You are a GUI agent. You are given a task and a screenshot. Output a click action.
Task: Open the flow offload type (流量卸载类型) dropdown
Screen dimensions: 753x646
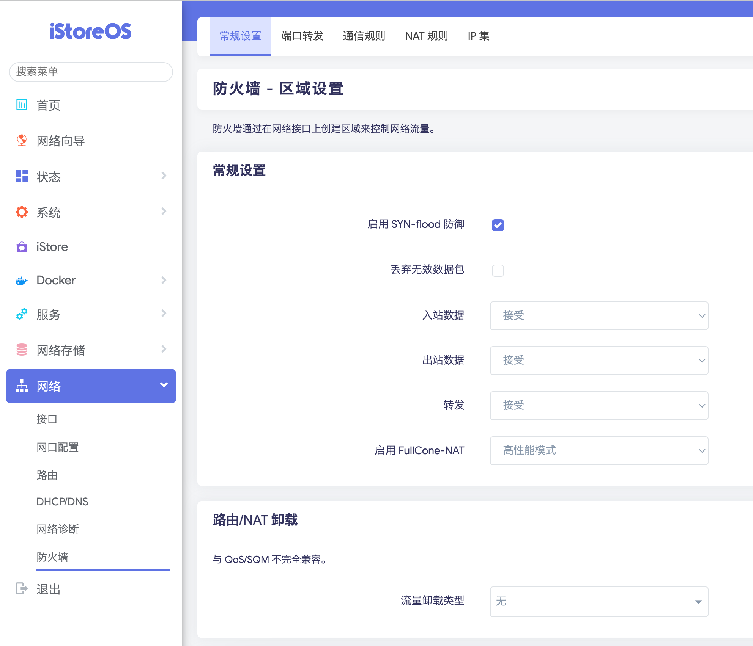(599, 601)
